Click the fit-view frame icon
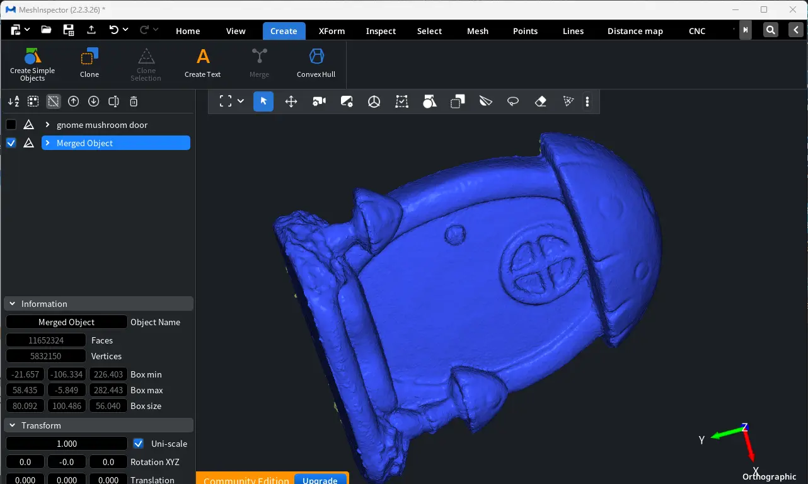 pyautogui.click(x=225, y=101)
